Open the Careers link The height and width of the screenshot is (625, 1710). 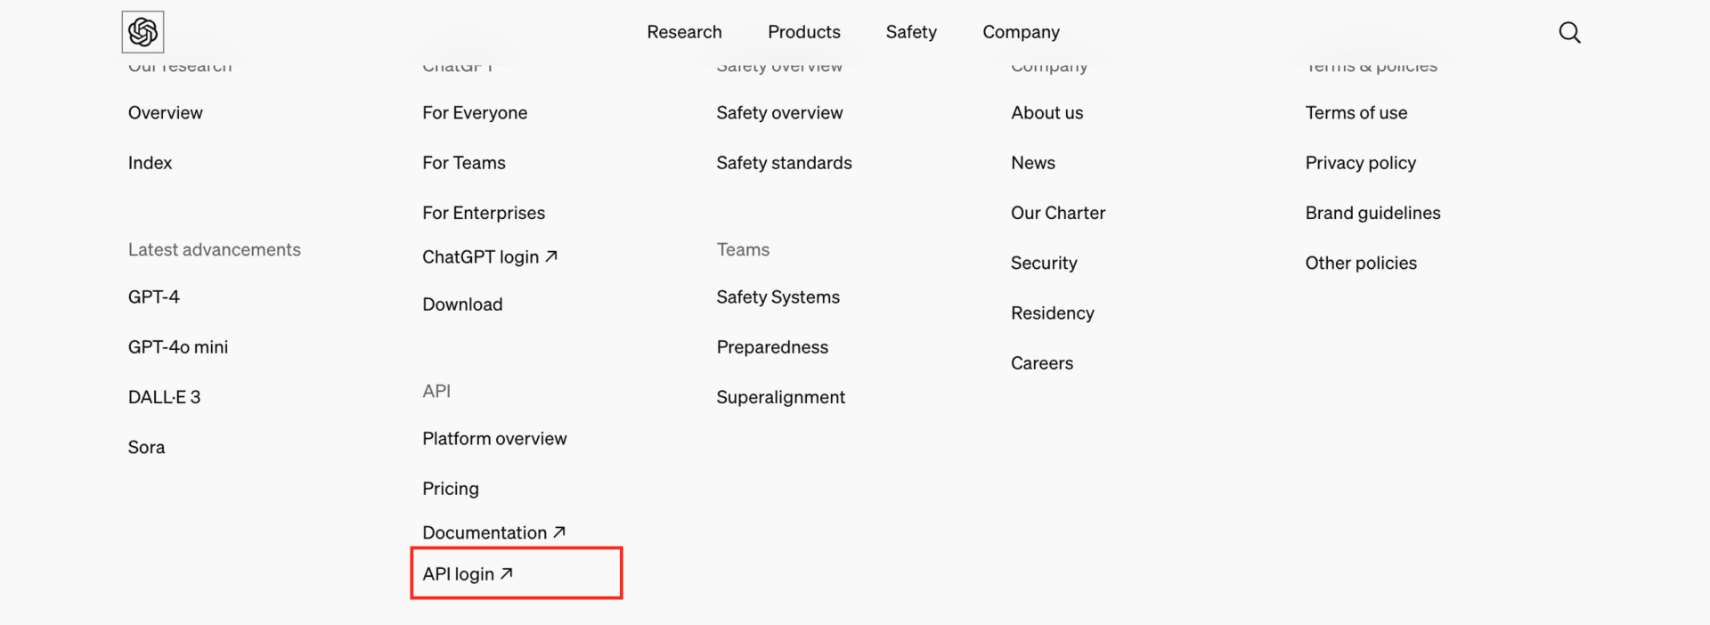(1041, 363)
